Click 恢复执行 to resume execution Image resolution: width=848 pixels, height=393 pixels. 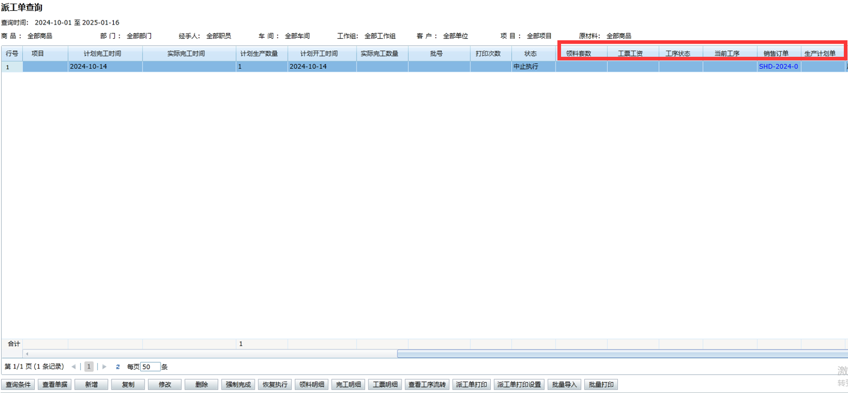(275, 385)
